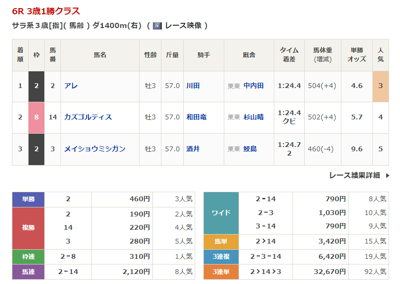Click the orange 3連単 payout label
400x284 pixels.
pyautogui.click(x=221, y=272)
